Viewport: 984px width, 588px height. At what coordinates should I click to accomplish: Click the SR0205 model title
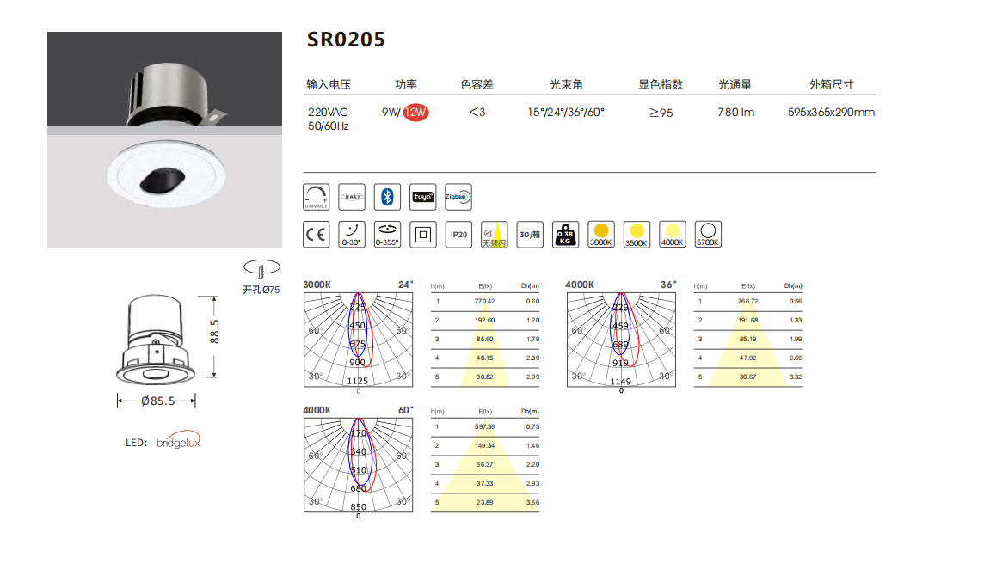pyautogui.click(x=346, y=40)
